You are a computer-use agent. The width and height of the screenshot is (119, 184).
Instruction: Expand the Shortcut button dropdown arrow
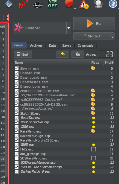tap(112, 37)
